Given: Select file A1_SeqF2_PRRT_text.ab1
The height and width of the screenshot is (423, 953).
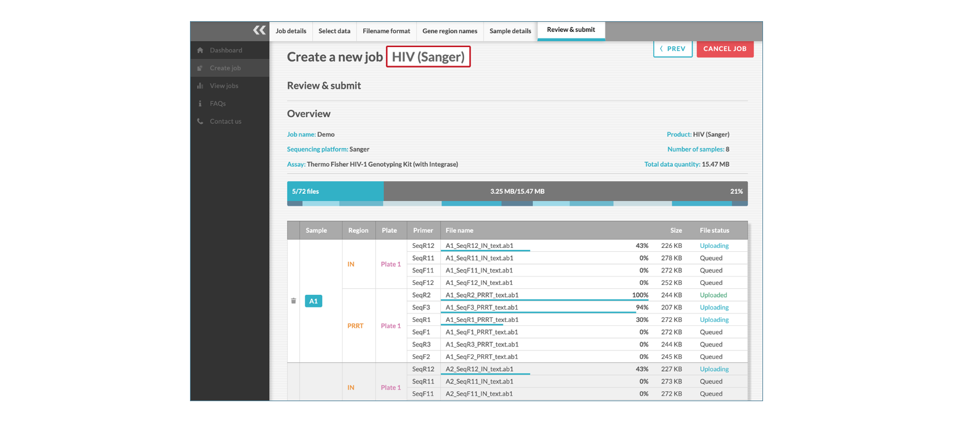Looking at the screenshot, I should [x=482, y=357].
